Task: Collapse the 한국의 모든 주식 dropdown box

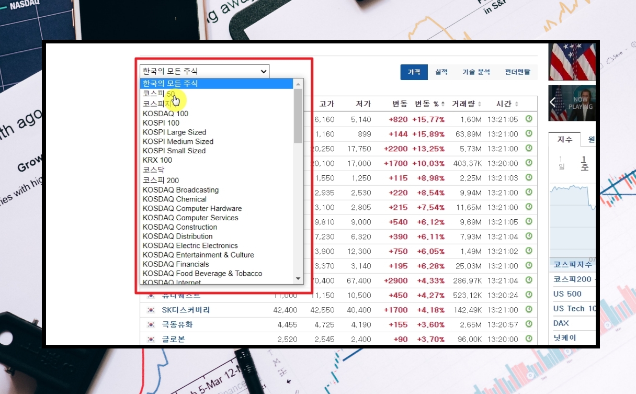Action: click(x=205, y=71)
